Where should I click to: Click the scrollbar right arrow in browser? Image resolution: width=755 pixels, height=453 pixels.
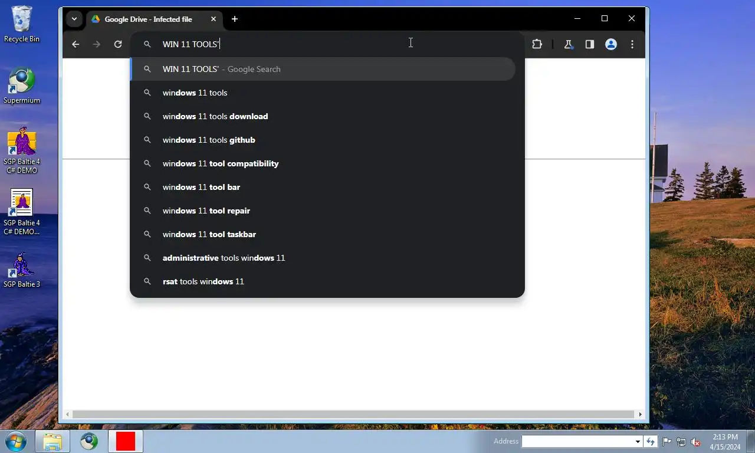[x=641, y=415]
